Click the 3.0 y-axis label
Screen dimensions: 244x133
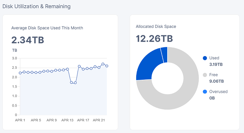tap(14, 58)
